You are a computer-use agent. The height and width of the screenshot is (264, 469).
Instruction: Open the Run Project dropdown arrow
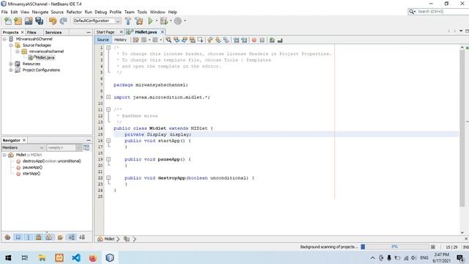click(156, 21)
